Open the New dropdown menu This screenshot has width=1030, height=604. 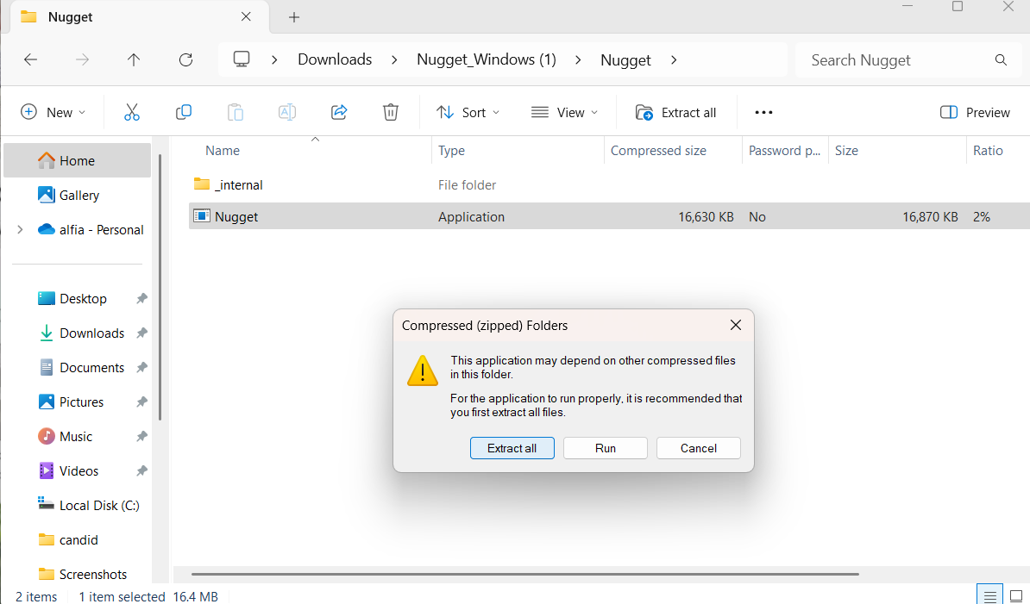(53, 112)
